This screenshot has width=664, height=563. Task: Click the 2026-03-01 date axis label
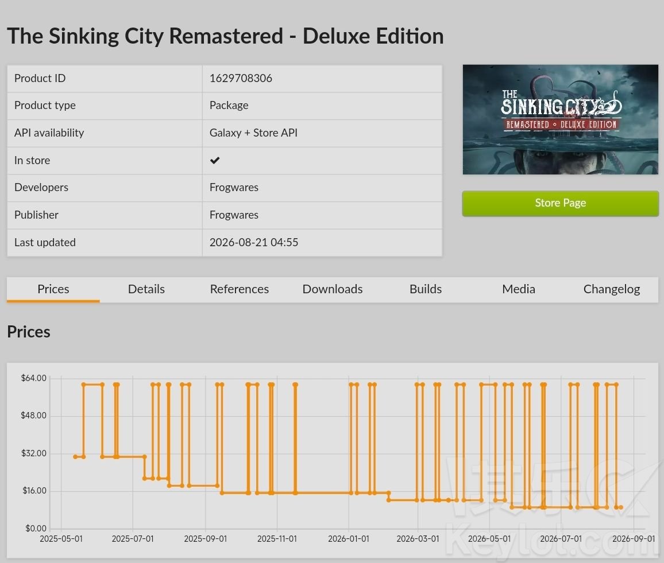418,539
